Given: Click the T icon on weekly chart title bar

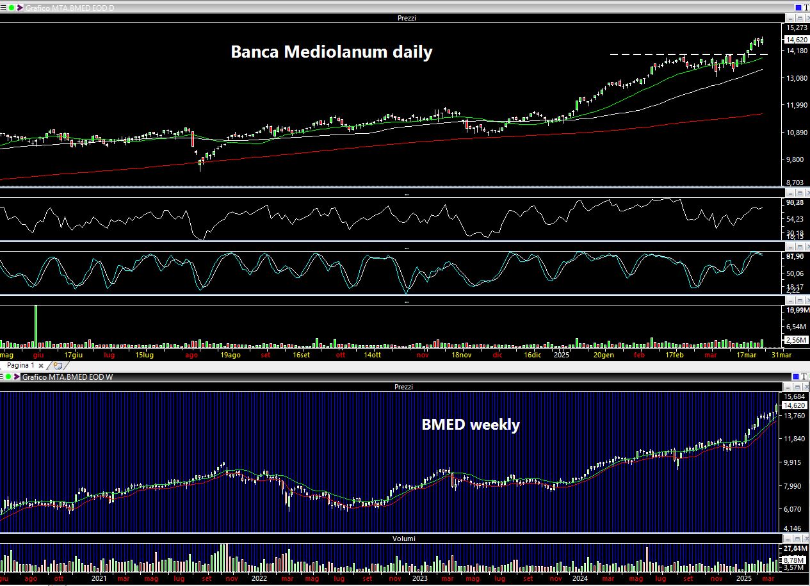Looking at the screenshot, I should pos(806,377).
